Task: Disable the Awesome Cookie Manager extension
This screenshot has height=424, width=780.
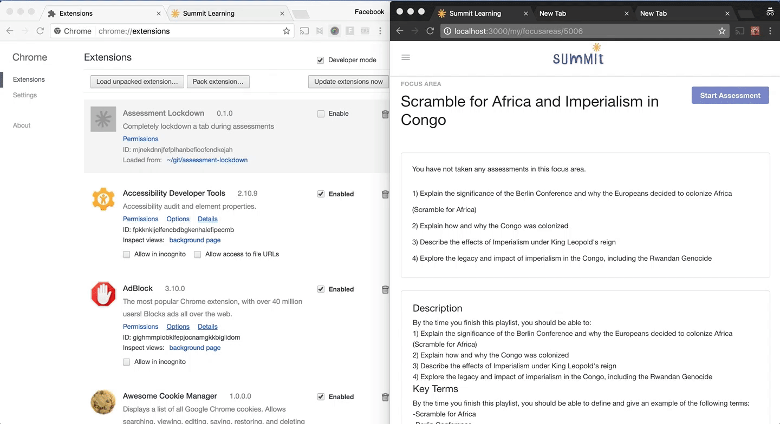Action: [321, 396]
